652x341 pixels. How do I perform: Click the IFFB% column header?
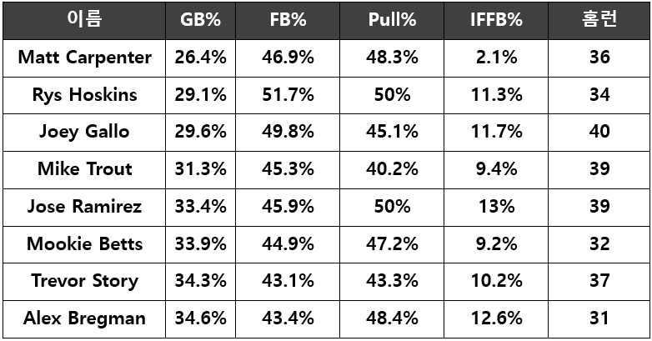click(x=496, y=20)
